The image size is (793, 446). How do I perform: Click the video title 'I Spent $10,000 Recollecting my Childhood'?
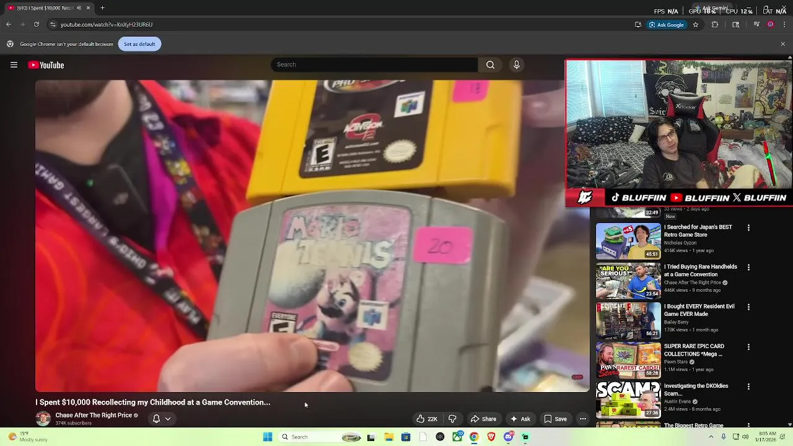152,402
